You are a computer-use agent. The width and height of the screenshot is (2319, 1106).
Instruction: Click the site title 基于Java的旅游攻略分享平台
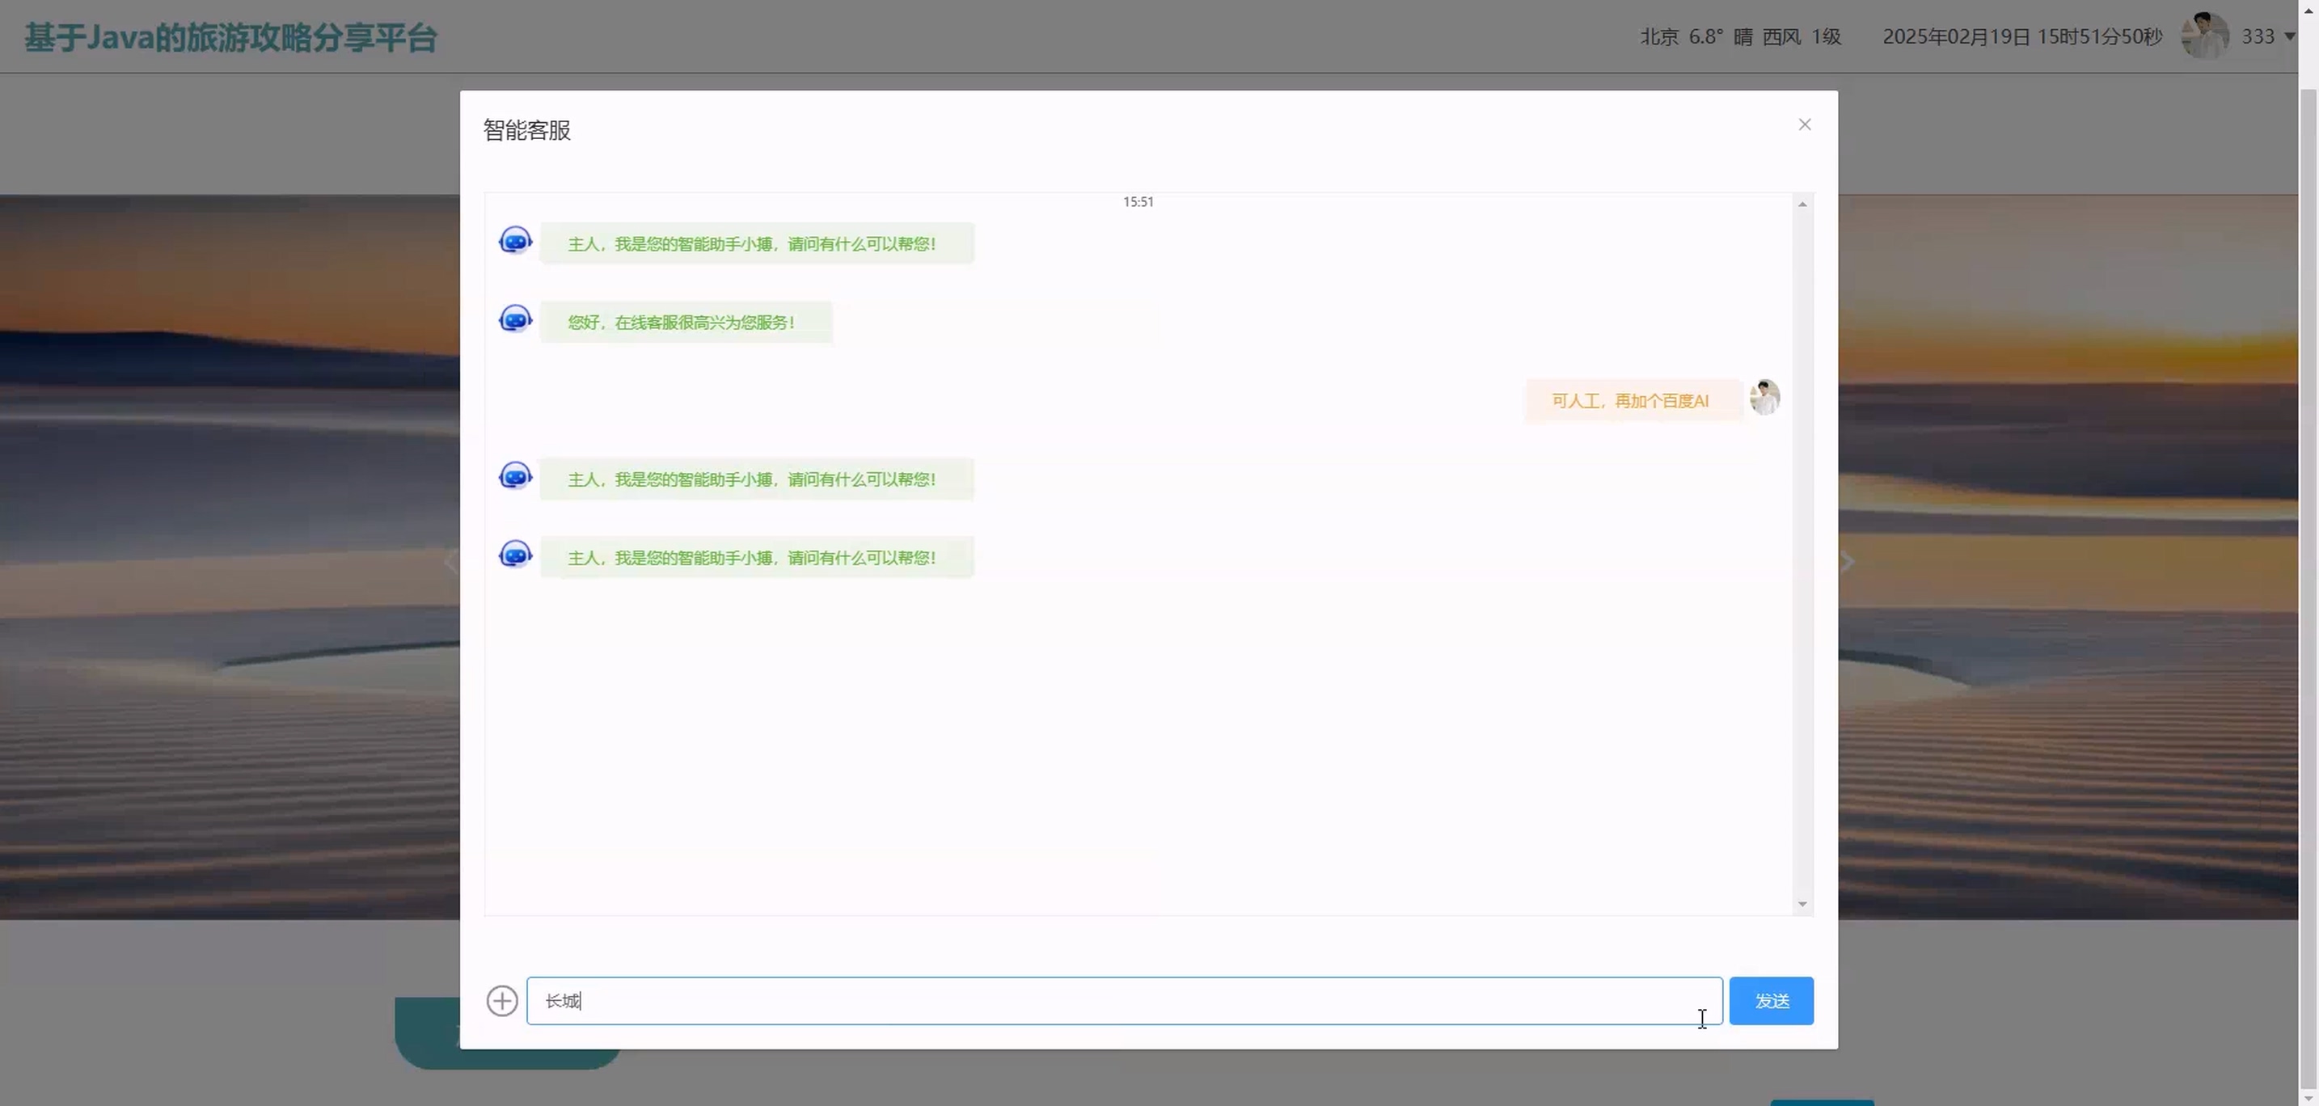click(230, 38)
